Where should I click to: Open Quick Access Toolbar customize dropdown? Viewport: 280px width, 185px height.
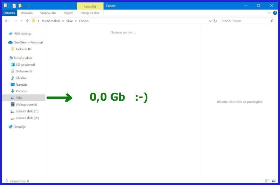(25, 6)
